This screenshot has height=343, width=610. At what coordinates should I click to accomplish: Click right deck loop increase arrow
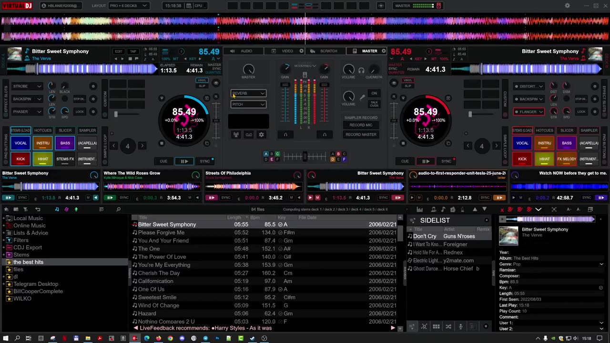[496, 146]
